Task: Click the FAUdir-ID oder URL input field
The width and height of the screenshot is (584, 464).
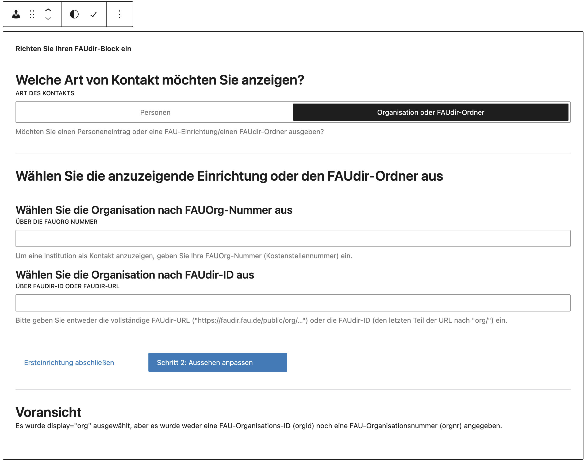Action: (x=293, y=303)
